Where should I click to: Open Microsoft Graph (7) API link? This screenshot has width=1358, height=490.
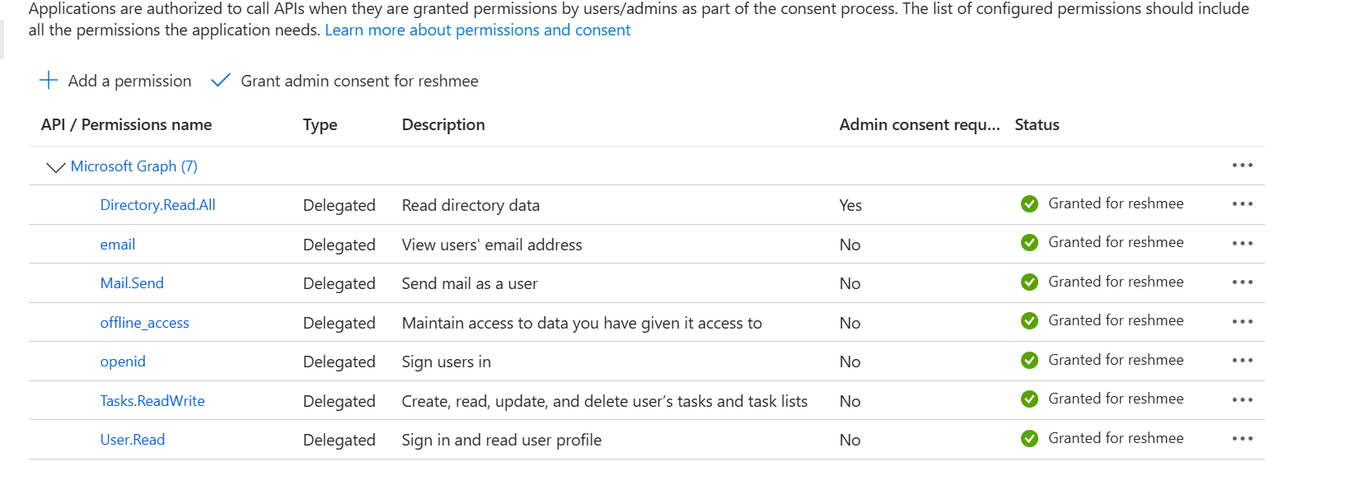134,166
